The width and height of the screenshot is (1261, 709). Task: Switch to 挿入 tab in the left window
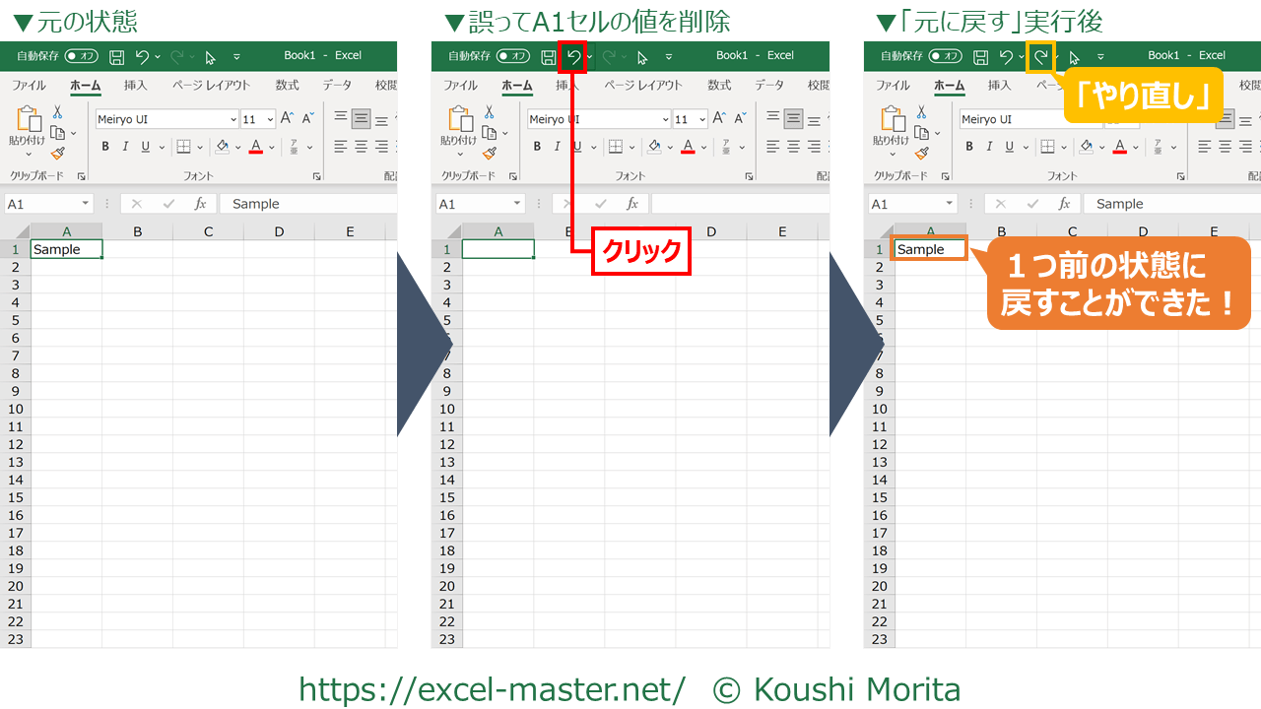click(135, 86)
